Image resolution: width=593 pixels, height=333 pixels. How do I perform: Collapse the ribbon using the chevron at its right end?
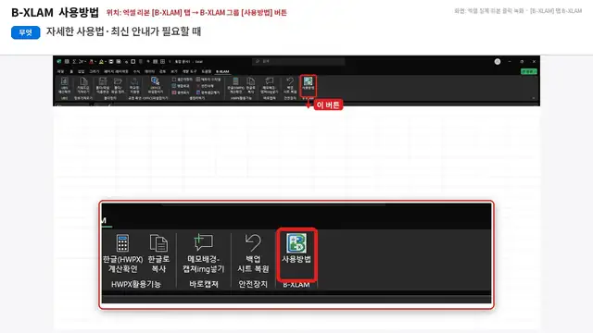click(x=534, y=98)
